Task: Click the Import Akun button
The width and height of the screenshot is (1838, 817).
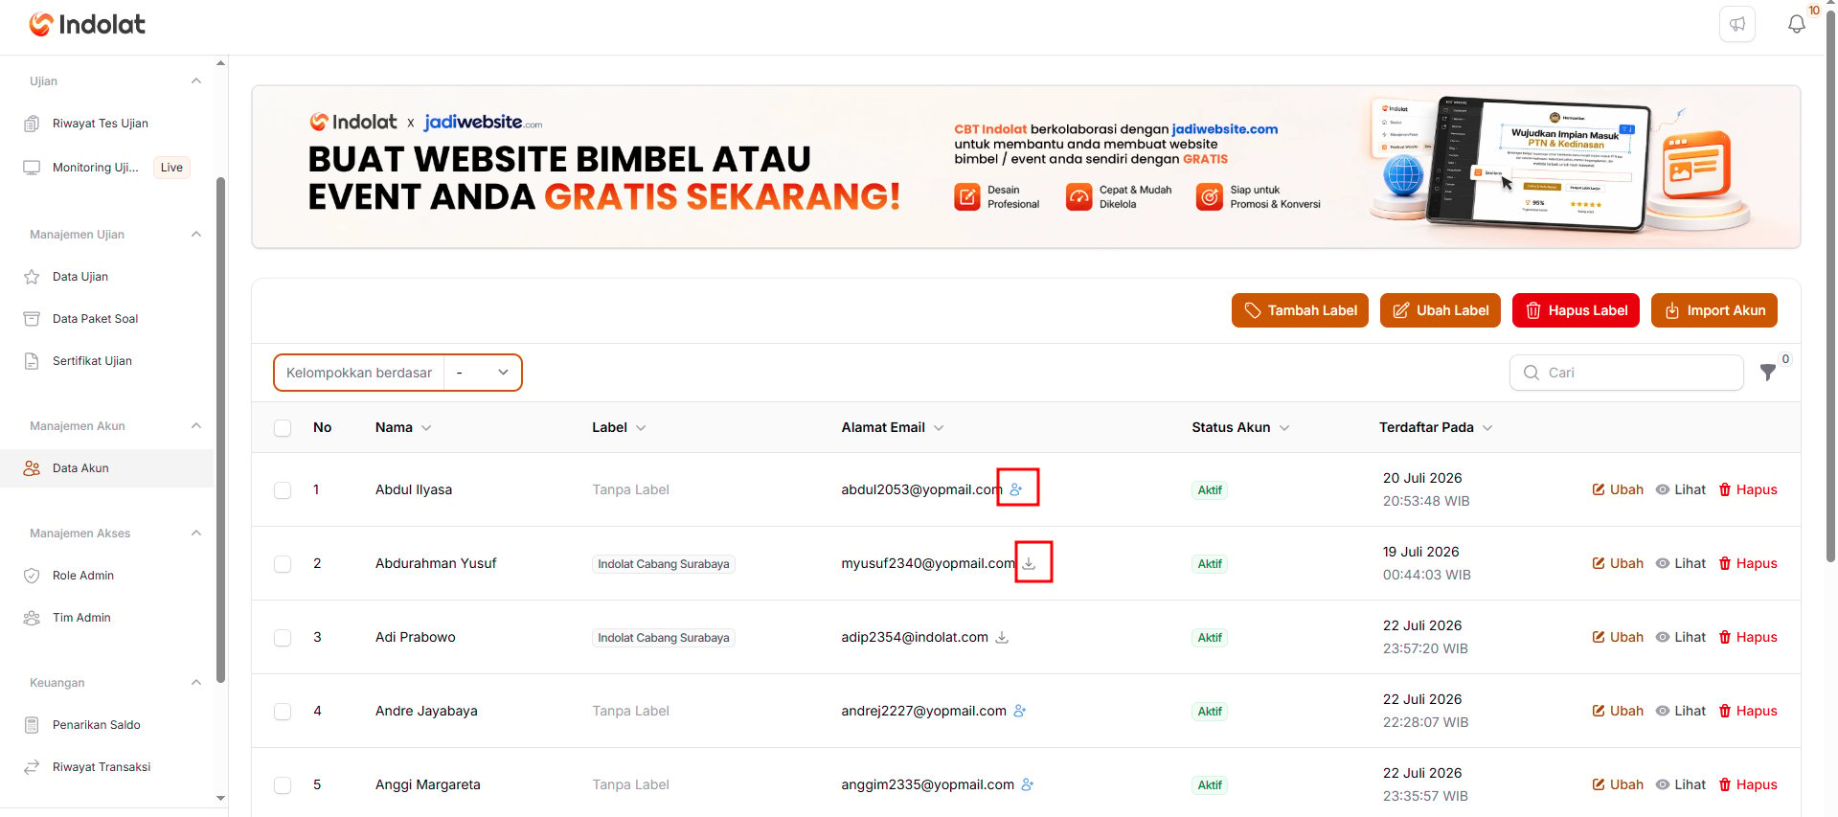Action: click(x=1713, y=310)
